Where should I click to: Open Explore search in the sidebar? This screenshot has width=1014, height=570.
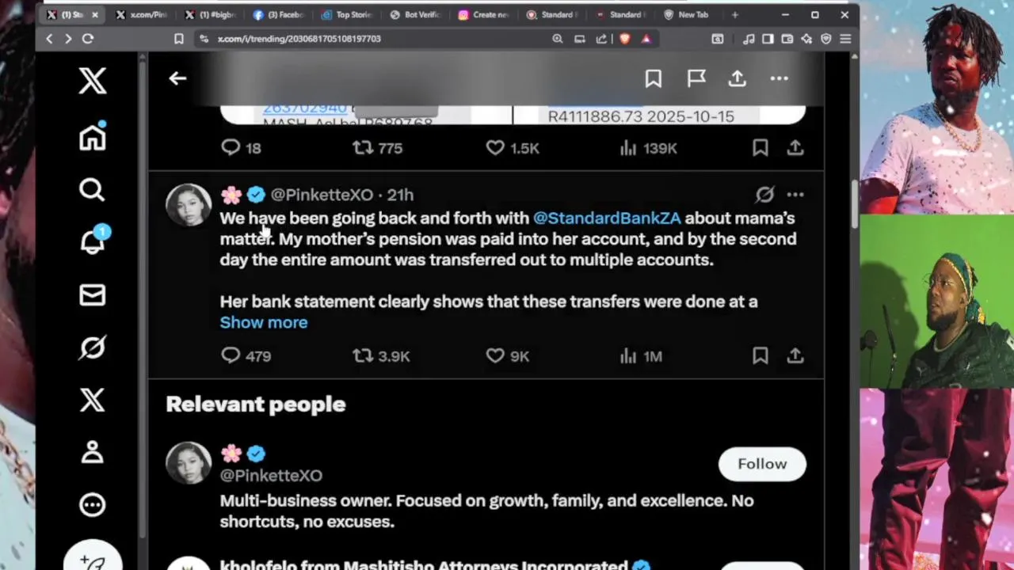tap(92, 190)
